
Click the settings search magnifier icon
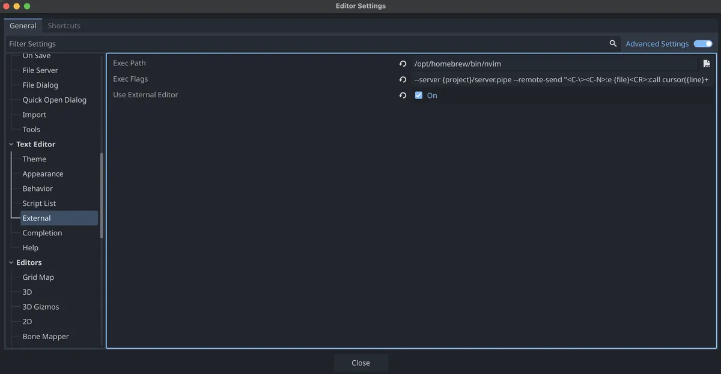coord(613,43)
